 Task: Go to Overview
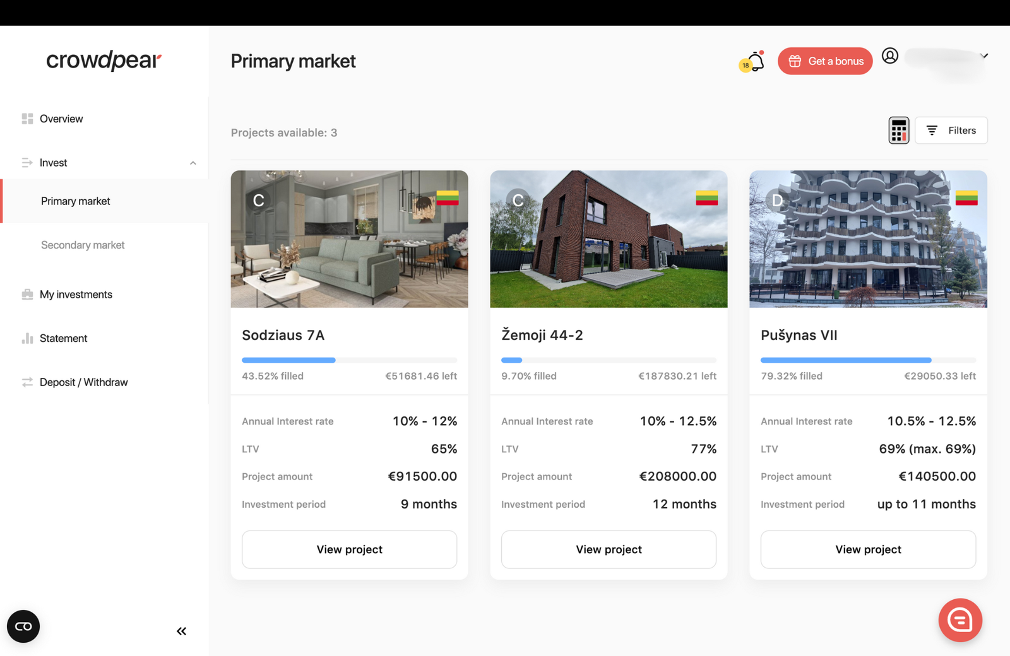pos(61,119)
